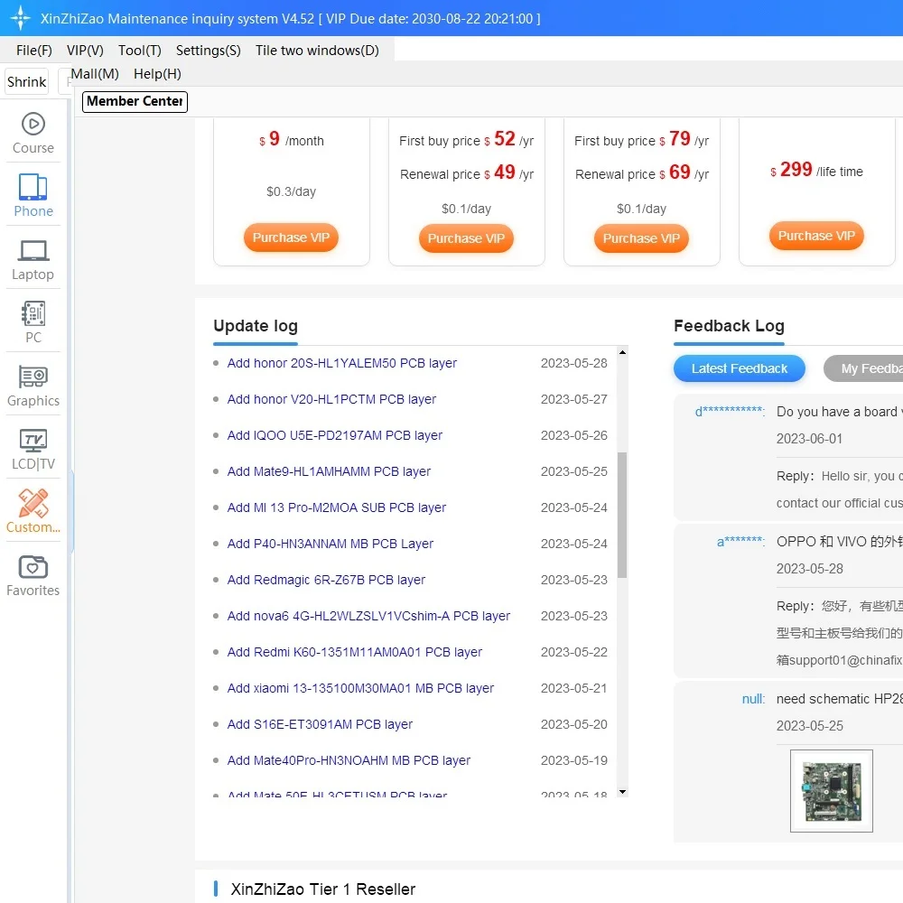
Task: Open Add IQOO U5E-PD2197AM PCB layer entry
Action: click(335, 435)
